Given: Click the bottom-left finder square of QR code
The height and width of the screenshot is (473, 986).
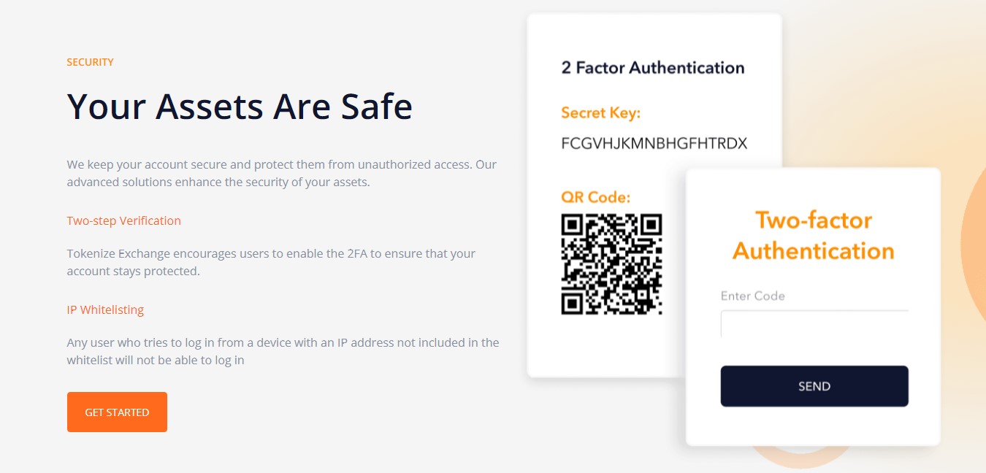Looking at the screenshot, I should pyautogui.click(x=573, y=304).
